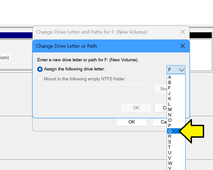Select drive letter K from the dropdown
Image resolution: width=213 pixels, height=170 pixels.
pos(170,99)
